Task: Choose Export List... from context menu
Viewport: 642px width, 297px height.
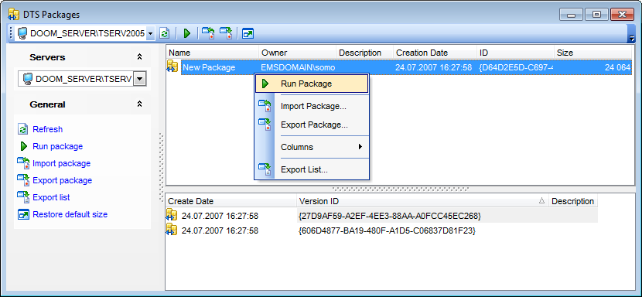Action: pos(312,169)
